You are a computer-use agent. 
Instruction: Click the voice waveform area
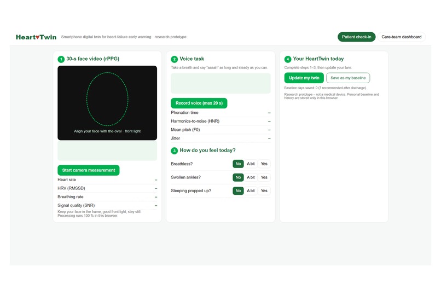(x=221, y=84)
